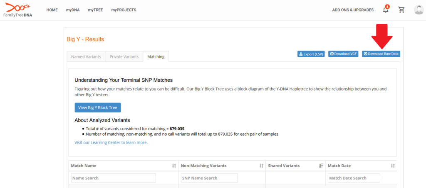The width and height of the screenshot is (426, 188).
Task: Open the Learning Center link
Action: tap(111, 142)
